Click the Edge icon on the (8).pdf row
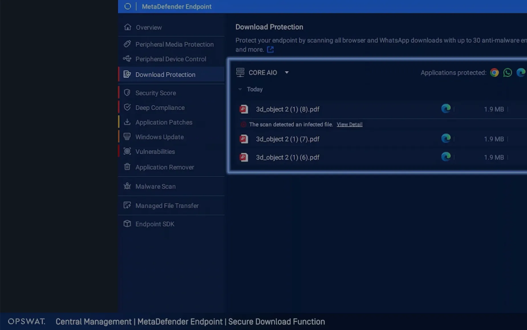This screenshot has width=527, height=330. tap(446, 109)
